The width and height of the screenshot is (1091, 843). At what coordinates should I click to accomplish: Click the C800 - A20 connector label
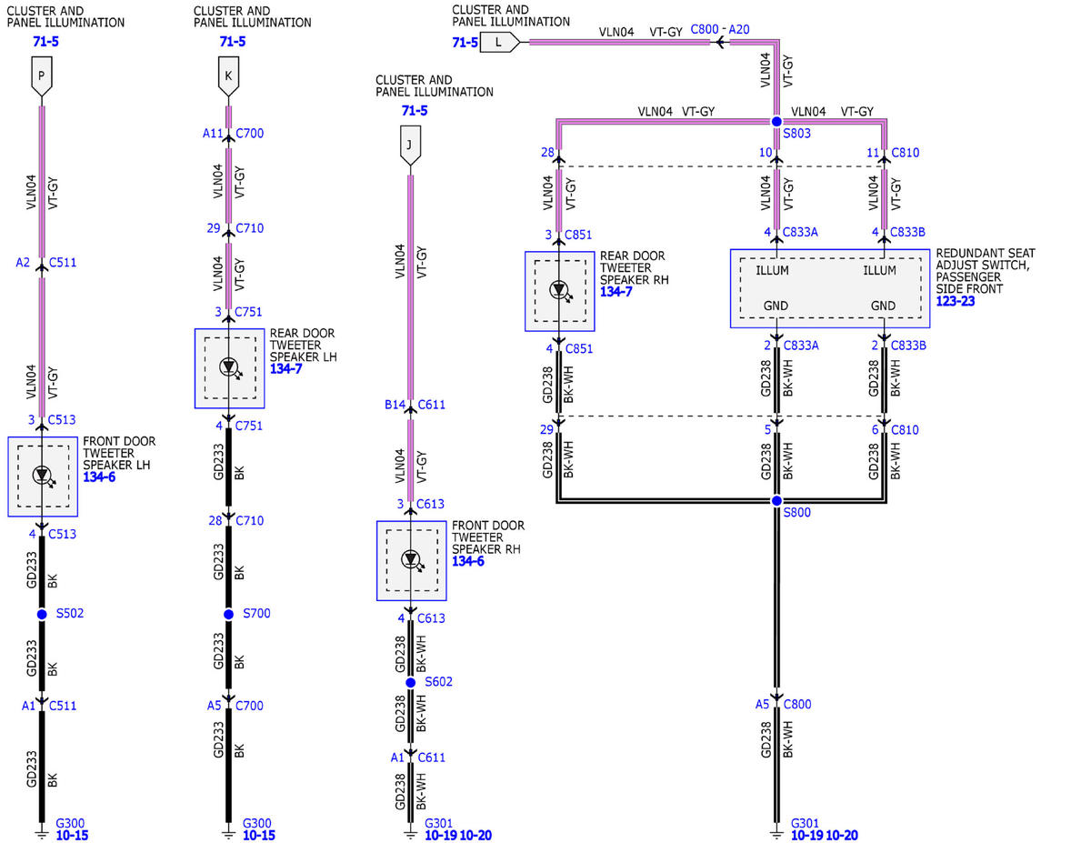pos(720,29)
